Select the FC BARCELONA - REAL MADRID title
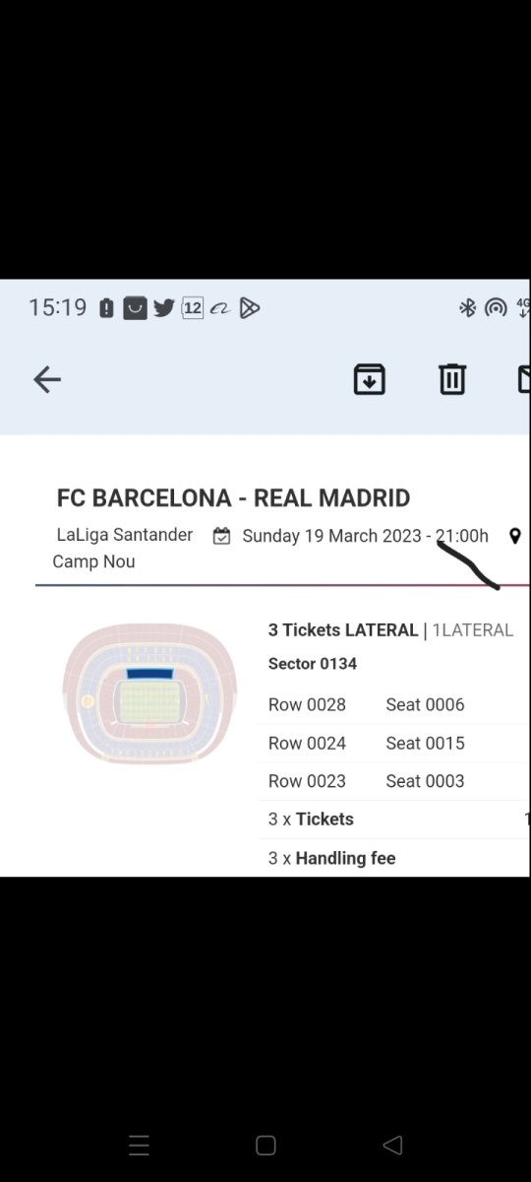This screenshot has width=531, height=1182. [x=234, y=498]
